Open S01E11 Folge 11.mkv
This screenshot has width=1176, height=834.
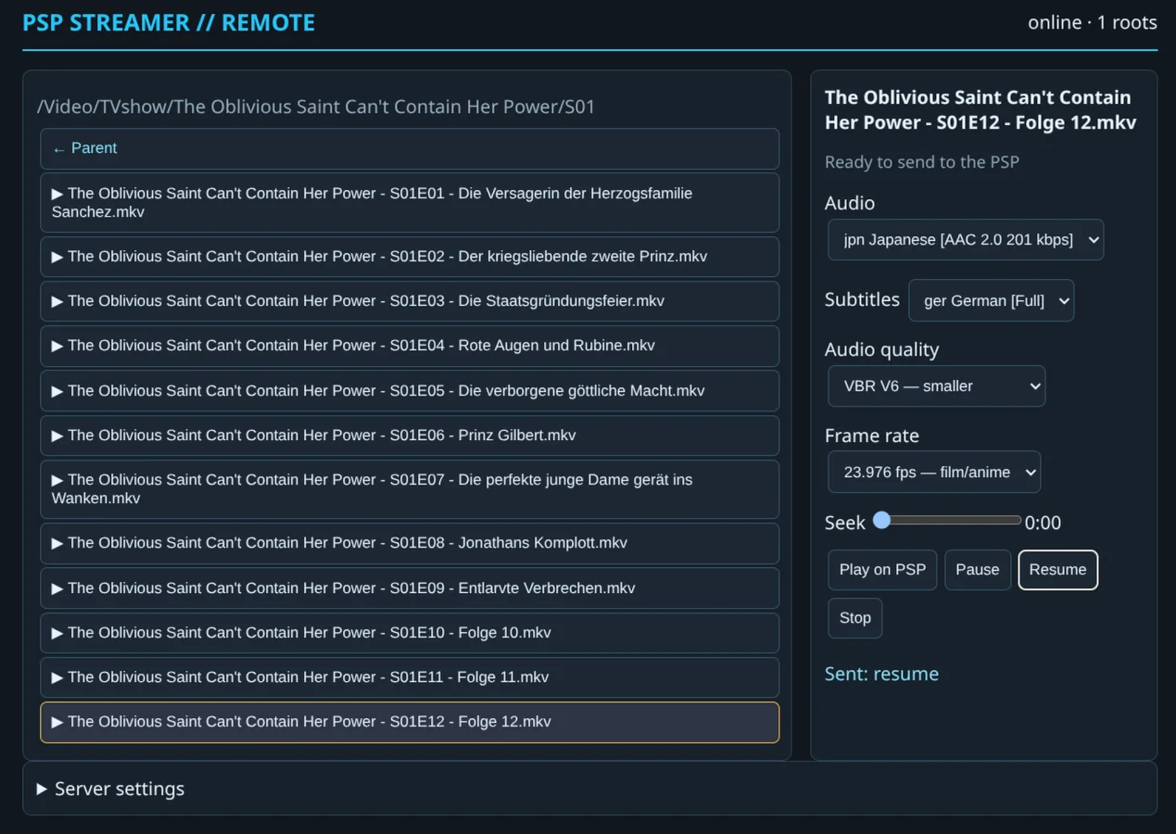click(410, 677)
